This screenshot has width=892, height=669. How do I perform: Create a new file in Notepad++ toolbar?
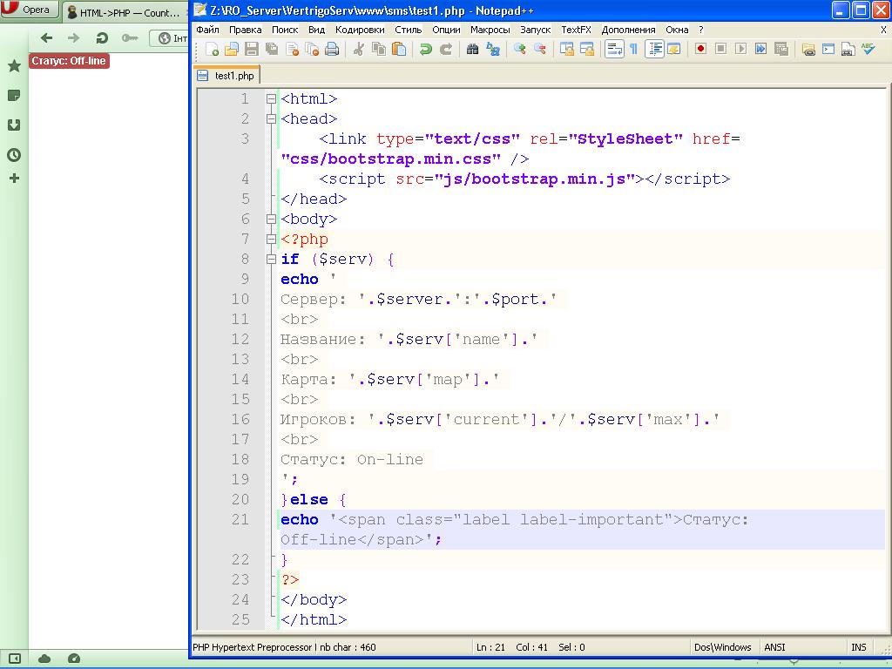212,50
